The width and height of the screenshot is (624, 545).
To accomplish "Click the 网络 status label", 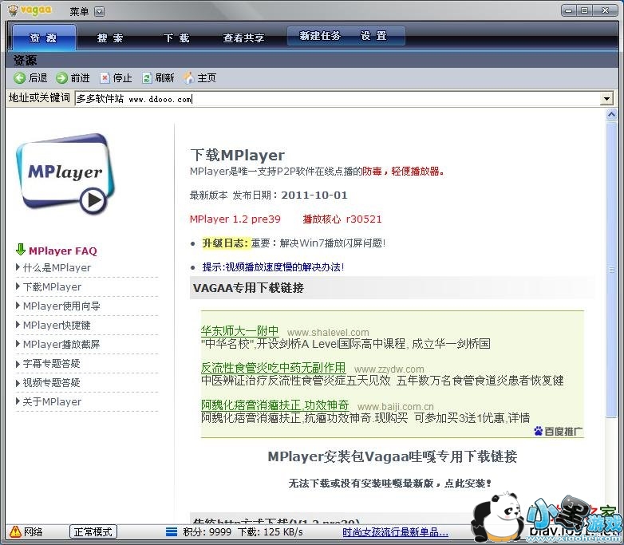I will pyautogui.click(x=33, y=532).
